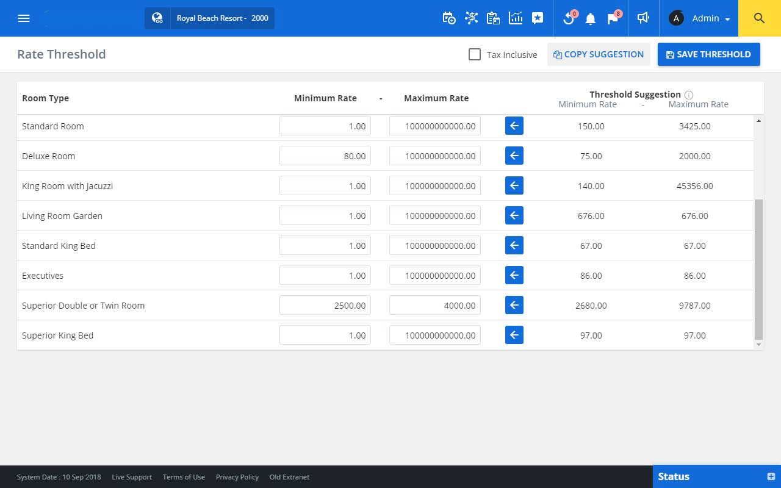781x488 pixels.
Task: Open the Live Support link
Action: (x=132, y=477)
